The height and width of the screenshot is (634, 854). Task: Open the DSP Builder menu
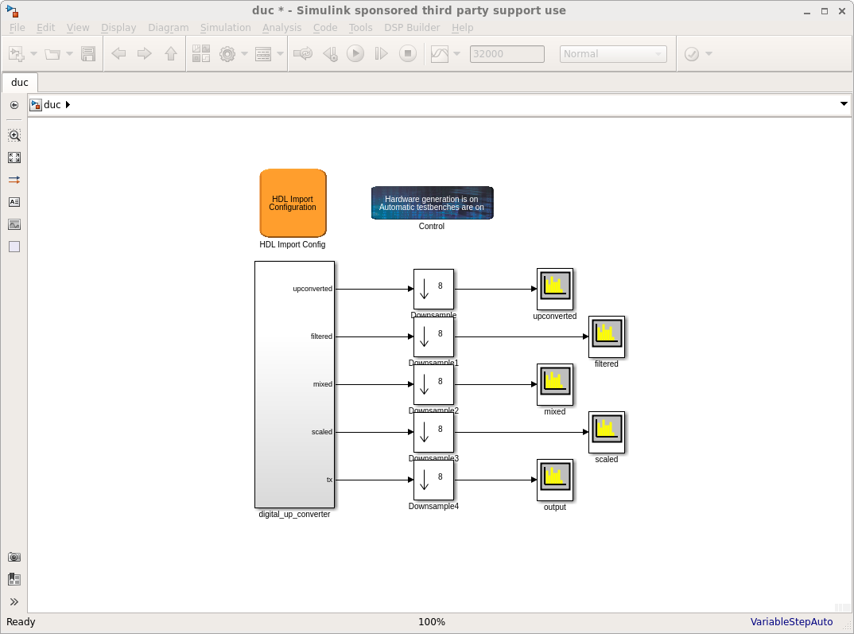point(412,27)
